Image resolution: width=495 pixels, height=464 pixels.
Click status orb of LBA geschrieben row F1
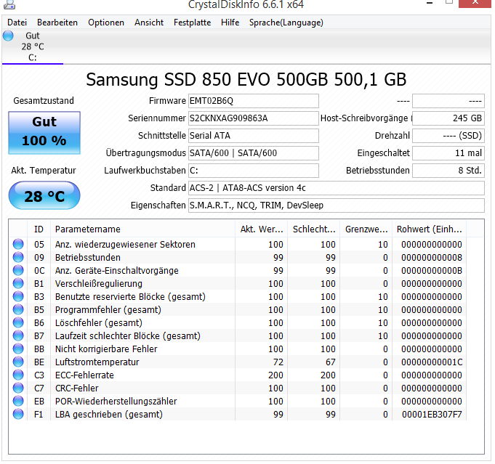[18, 414]
